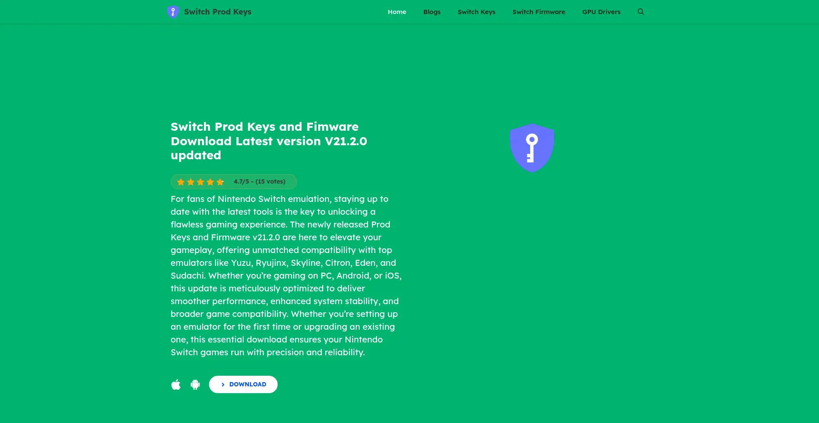Rate with the second star
The height and width of the screenshot is (423, 819).
191,182
